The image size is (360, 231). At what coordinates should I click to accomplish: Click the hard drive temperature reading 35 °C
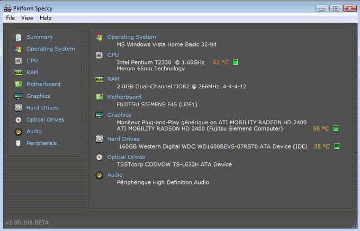322,146
